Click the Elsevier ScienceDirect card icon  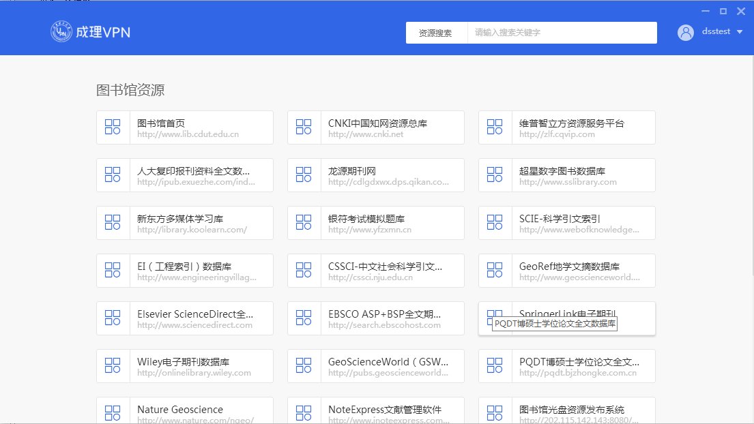click(113, 318)
